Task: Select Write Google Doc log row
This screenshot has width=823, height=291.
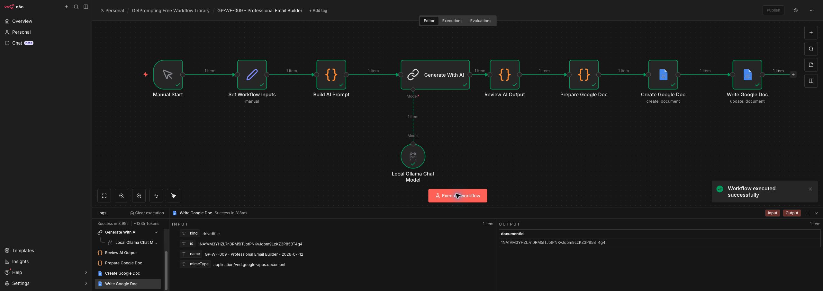Action: (128, 284)
